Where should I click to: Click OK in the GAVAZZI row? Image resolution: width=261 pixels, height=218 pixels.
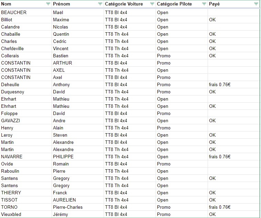[x=234, y=121]
